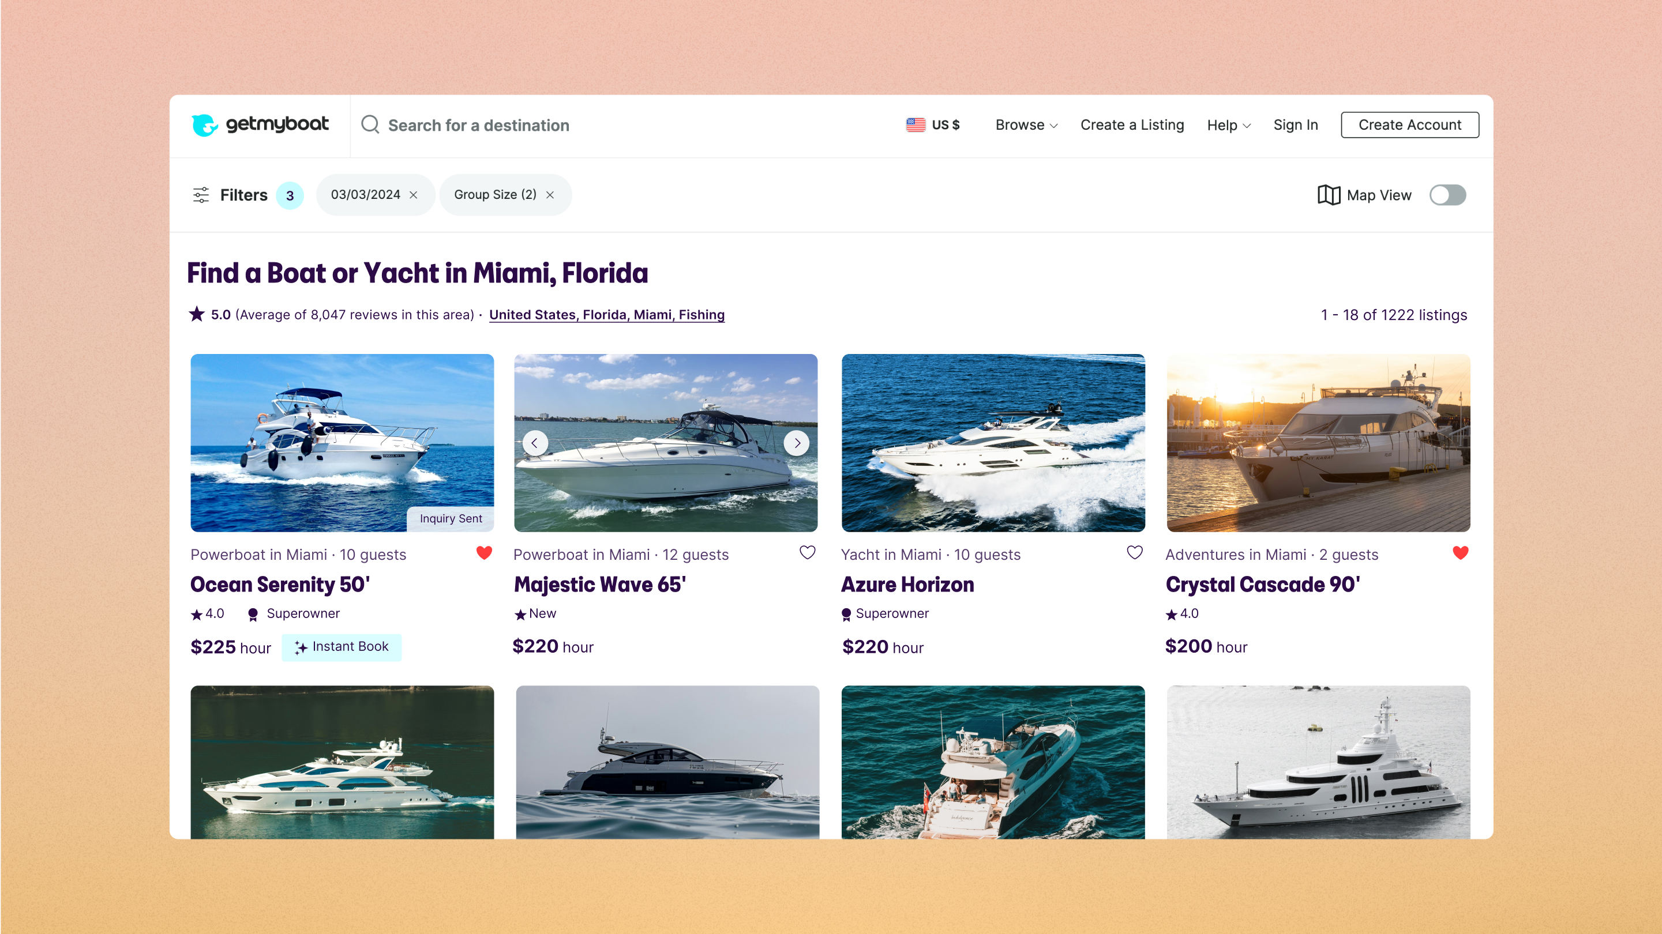Unfavorite the Ocean Serenity 50' listing
Screen dimensions: 1662x934
pyautogui.click(x=484, y=553)
